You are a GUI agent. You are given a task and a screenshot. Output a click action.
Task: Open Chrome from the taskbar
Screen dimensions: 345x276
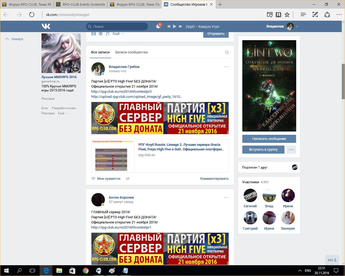85,271
